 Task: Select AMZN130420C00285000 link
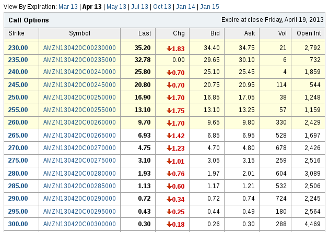pos(79,186)
